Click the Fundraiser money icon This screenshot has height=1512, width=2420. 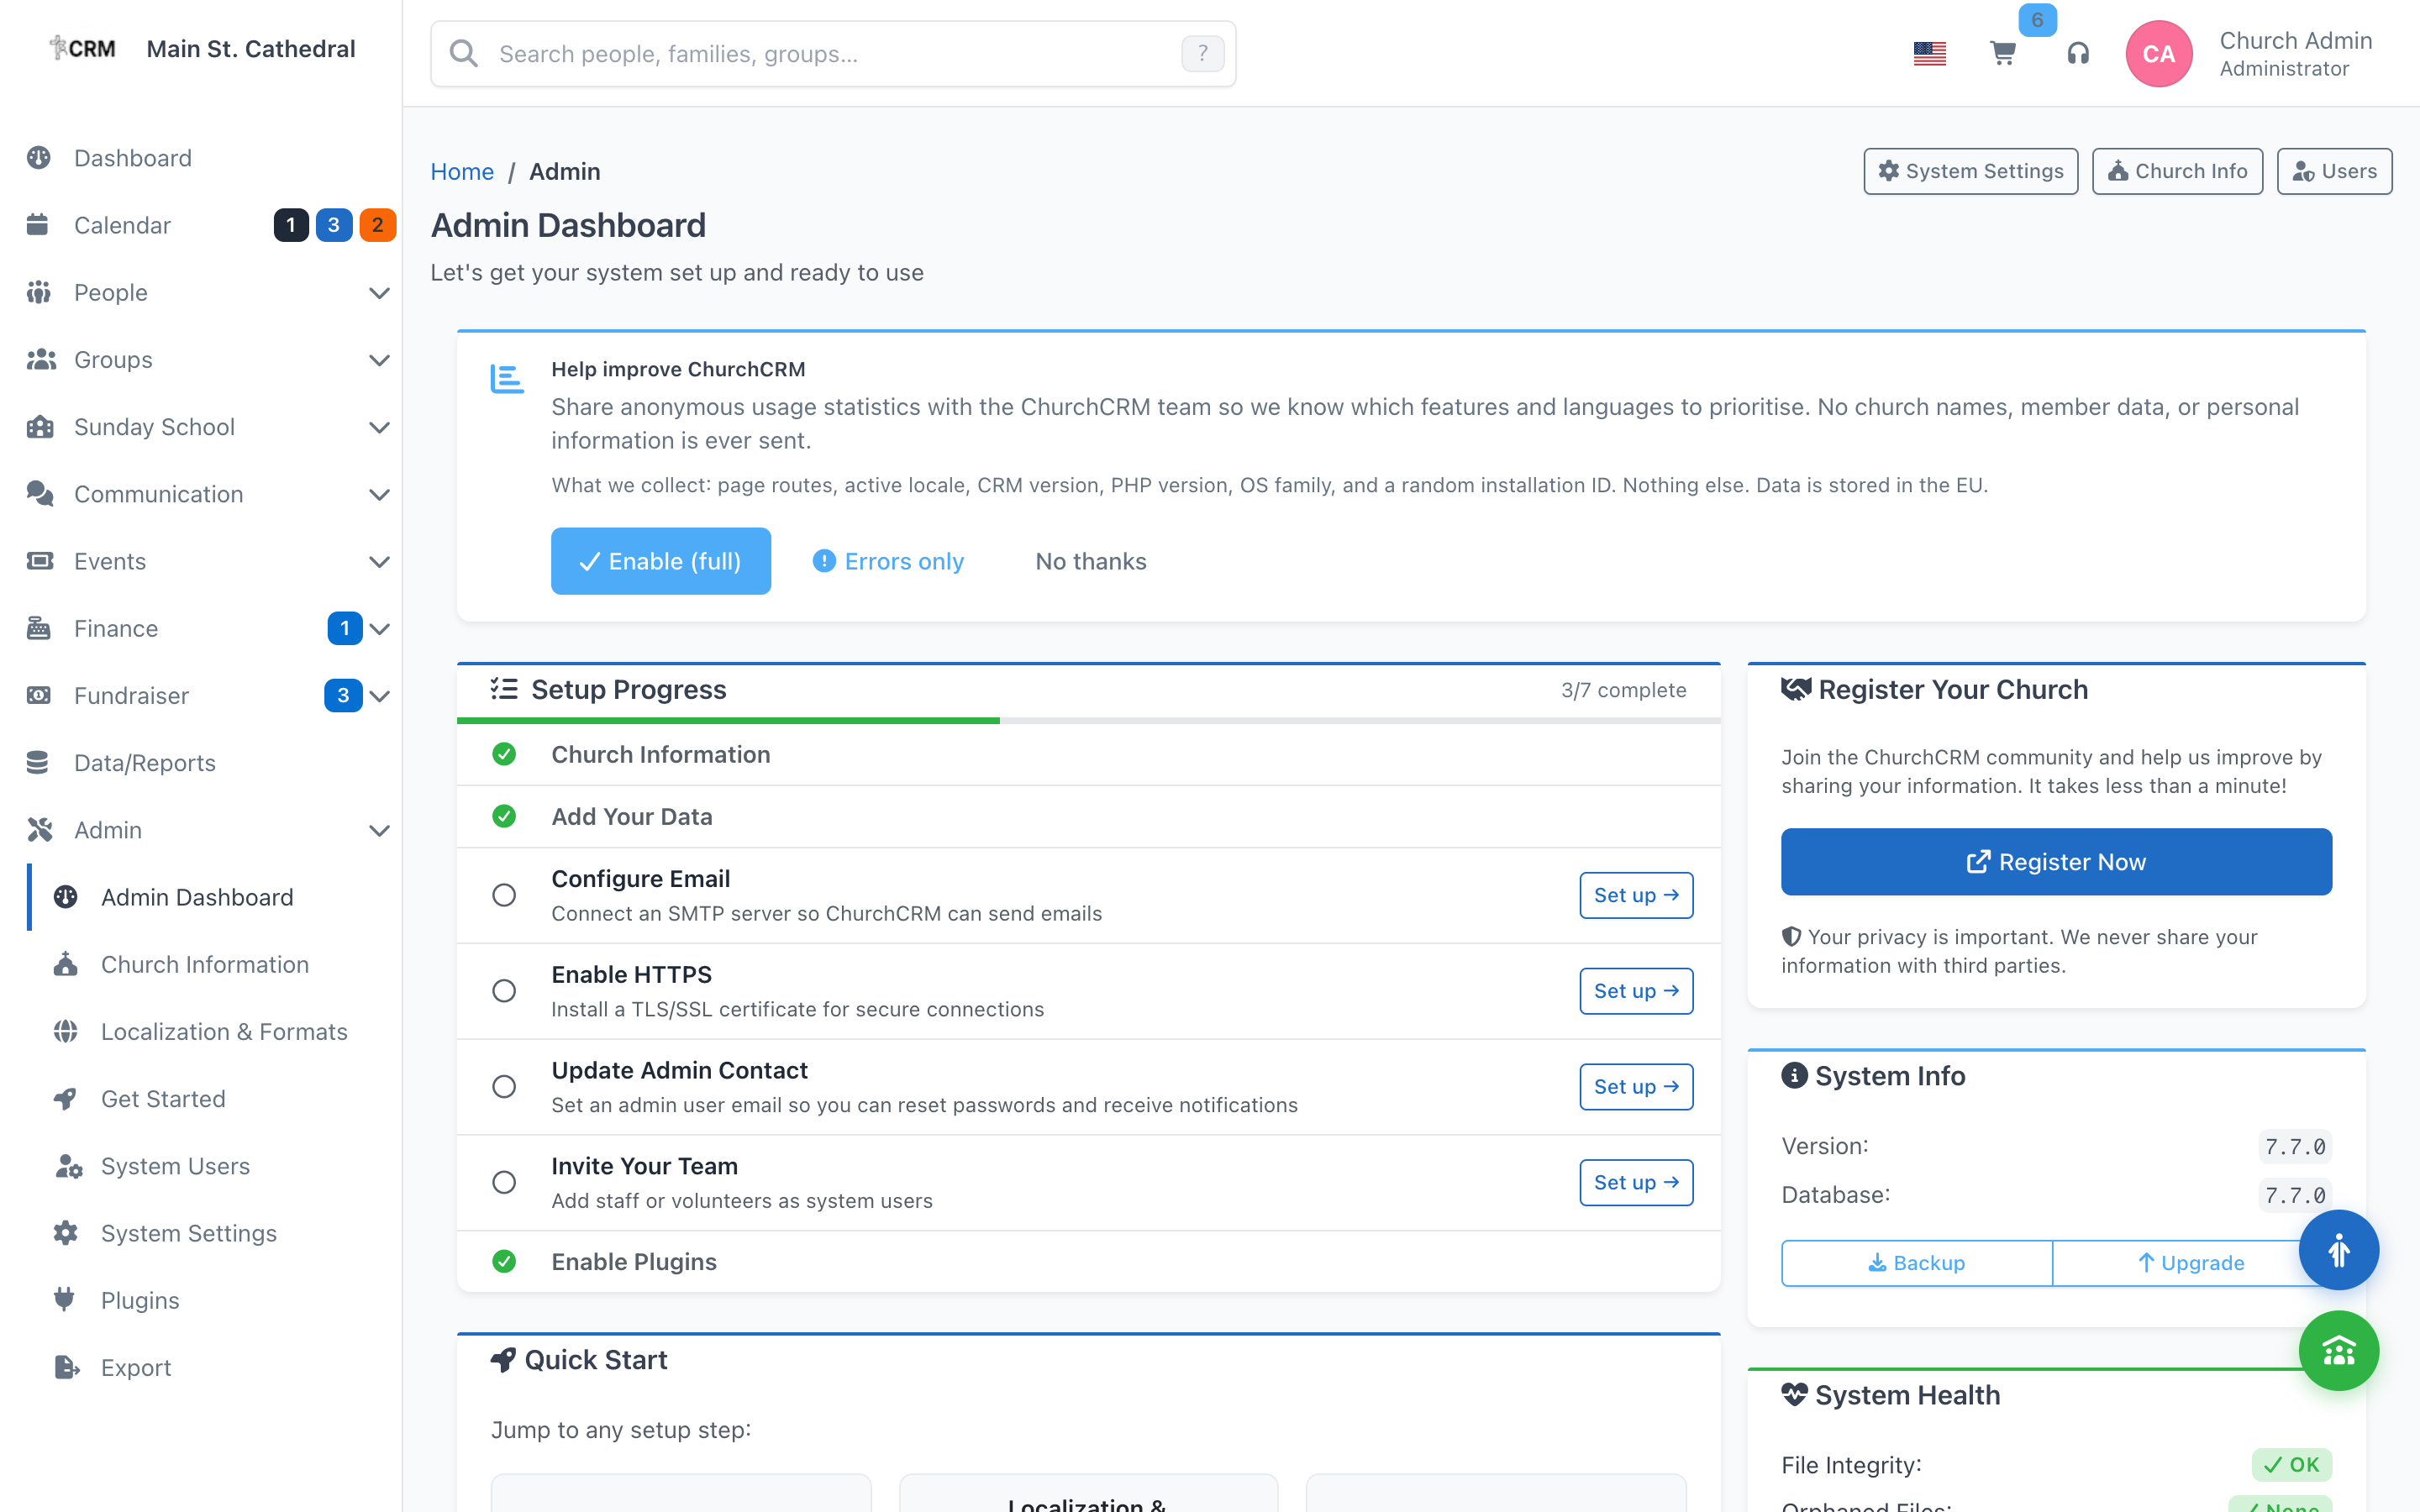39,695
